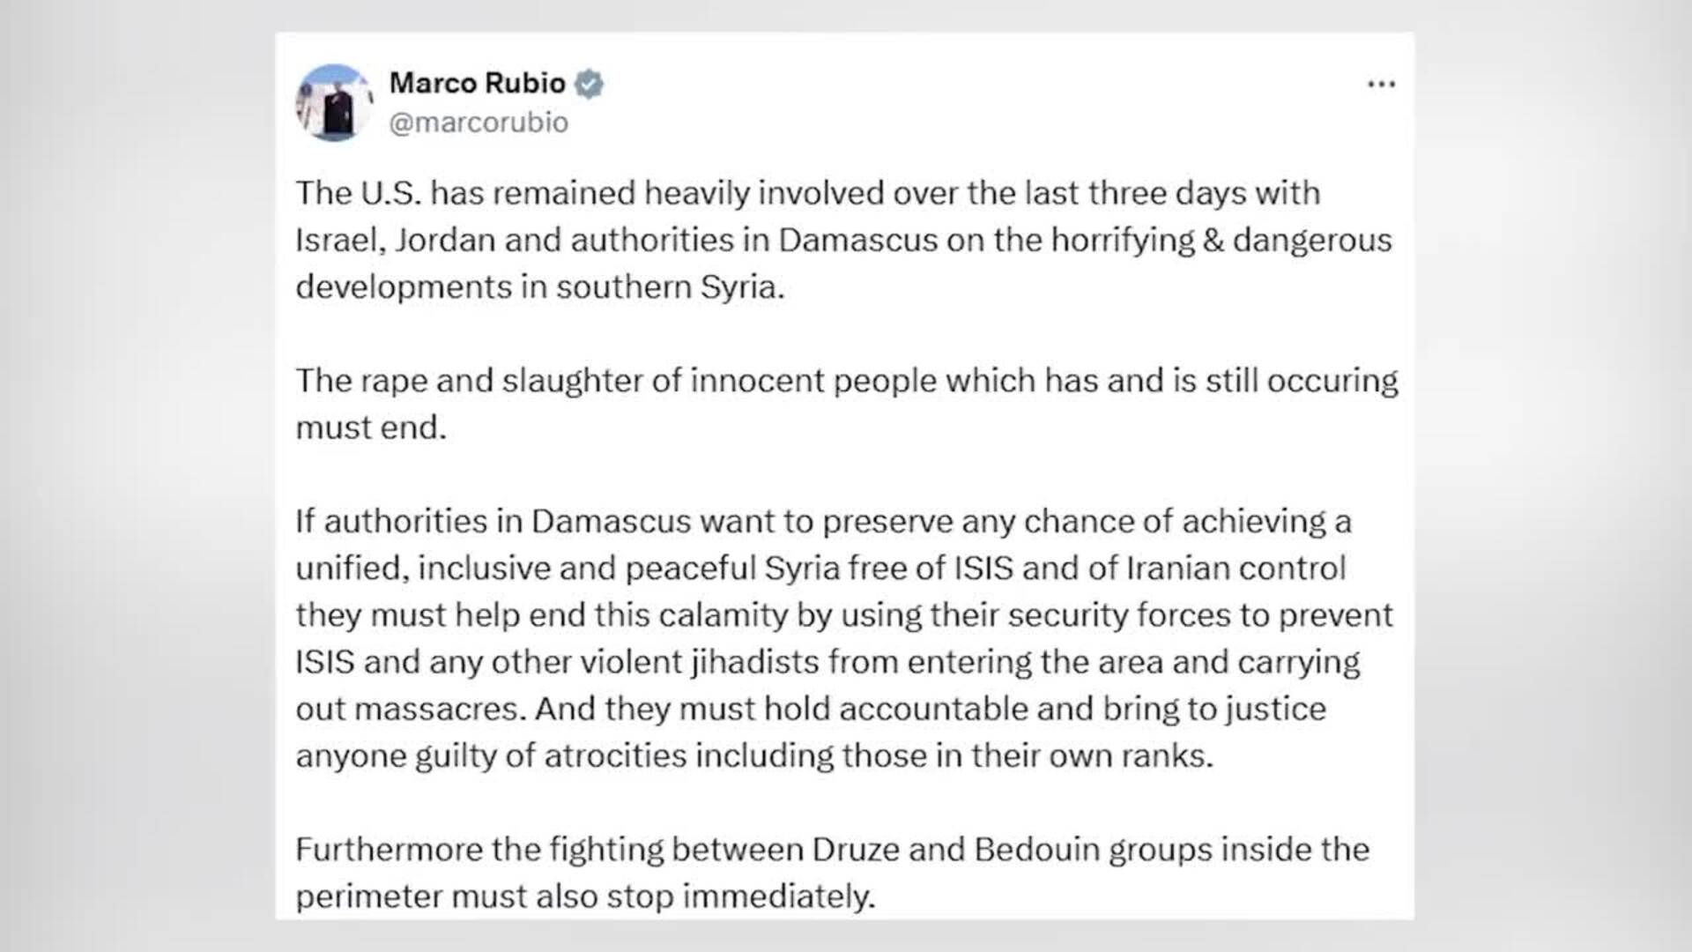The image size is (1692, 952).
Task: Click the phrase "southern Syria" in first paragraph
Action: 670,287
